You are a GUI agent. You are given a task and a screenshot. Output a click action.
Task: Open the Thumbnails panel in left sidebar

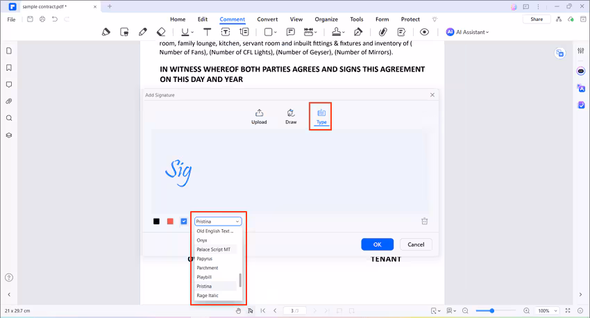coord(9,51)
